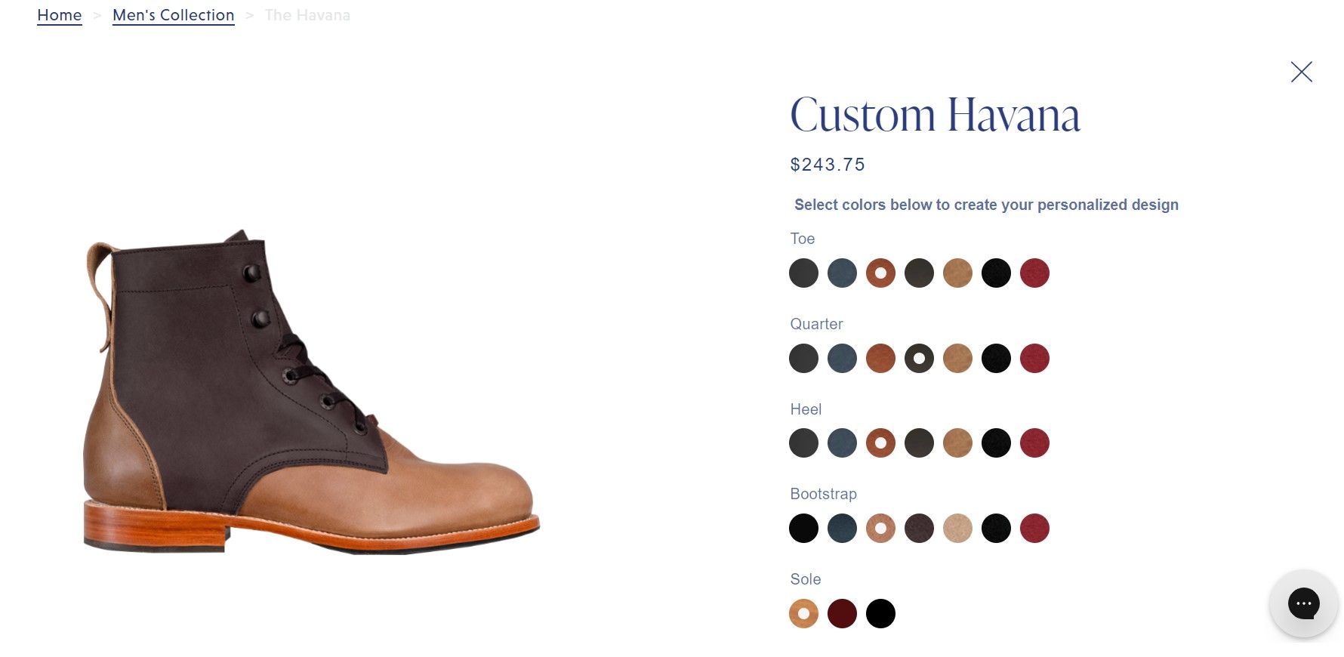Select the navy blue Heel color
The height and width of the screenshot is (657, 1344).
tap(842, 443)
